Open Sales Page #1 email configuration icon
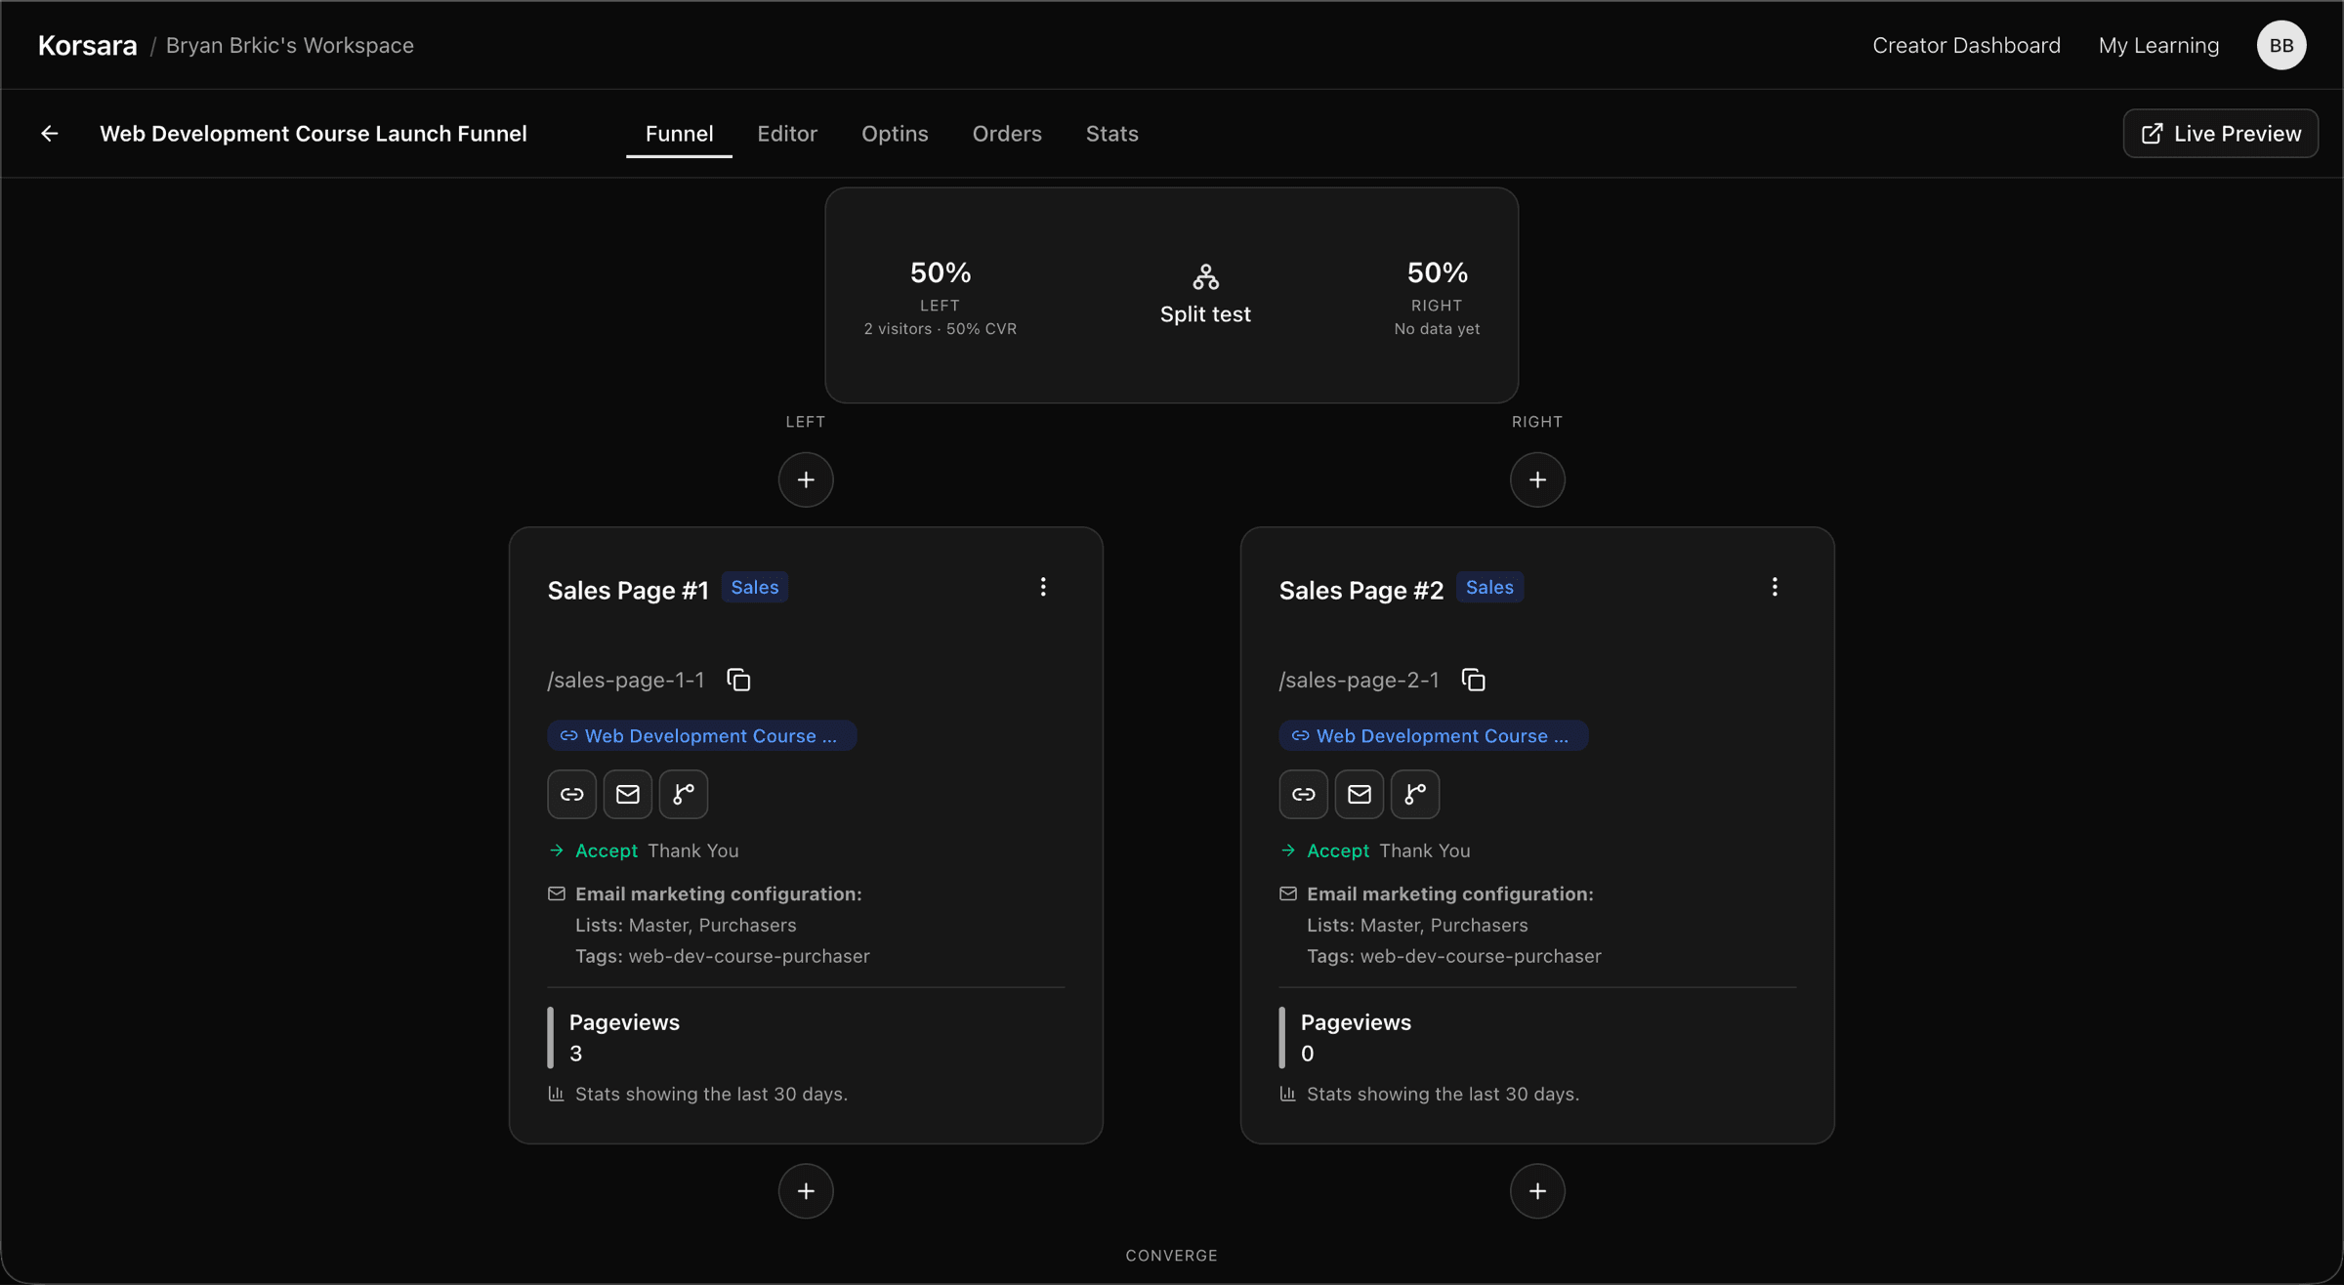Image resolution: width=2344 pixels, height=1285 pixels. (x=628, y=794)
